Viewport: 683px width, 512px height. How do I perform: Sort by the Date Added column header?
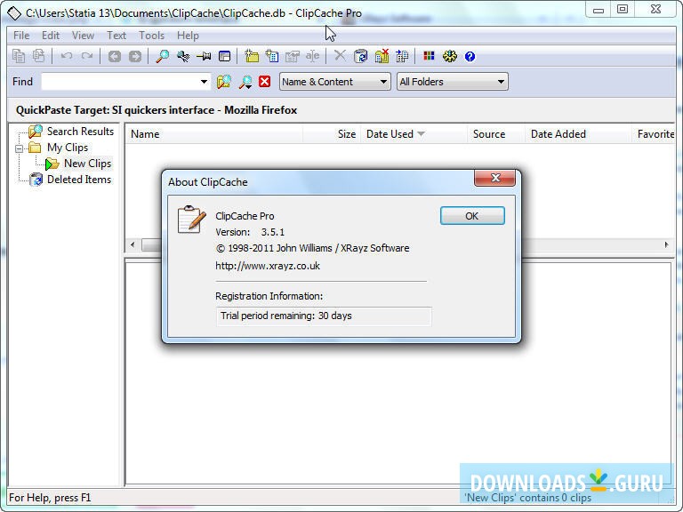pyautogui.click(x=578, y=134)
